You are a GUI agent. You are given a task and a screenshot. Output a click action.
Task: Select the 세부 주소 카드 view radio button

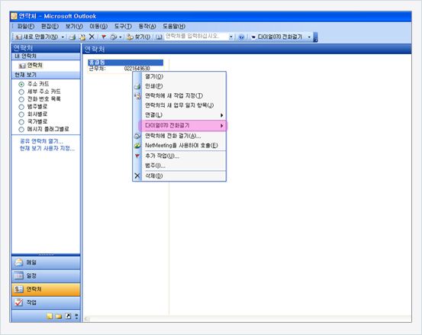pyautogui.click(x=21, y=92)
